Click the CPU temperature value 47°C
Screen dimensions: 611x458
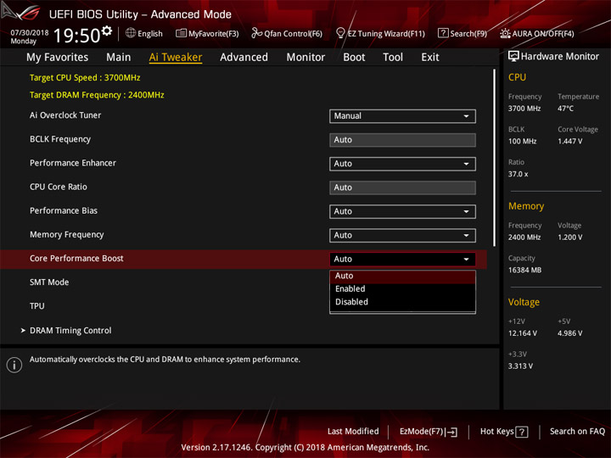click(x=565, y=109)
